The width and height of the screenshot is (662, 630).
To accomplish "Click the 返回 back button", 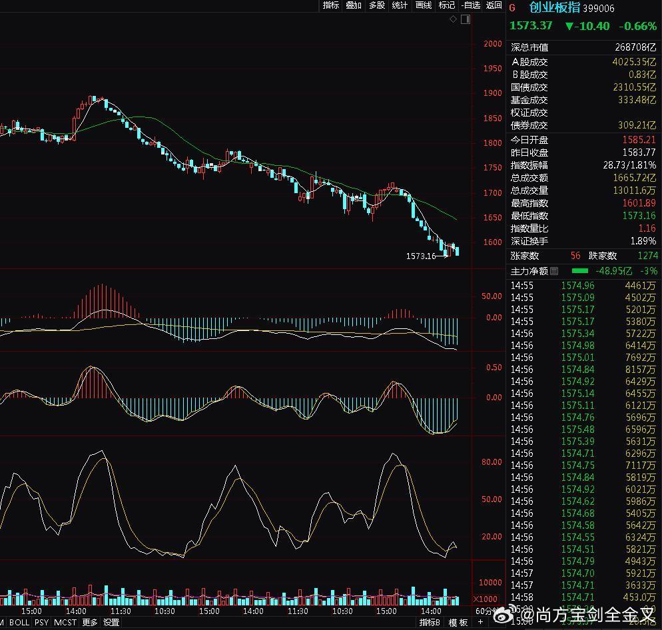I will [x=494, y=5].
